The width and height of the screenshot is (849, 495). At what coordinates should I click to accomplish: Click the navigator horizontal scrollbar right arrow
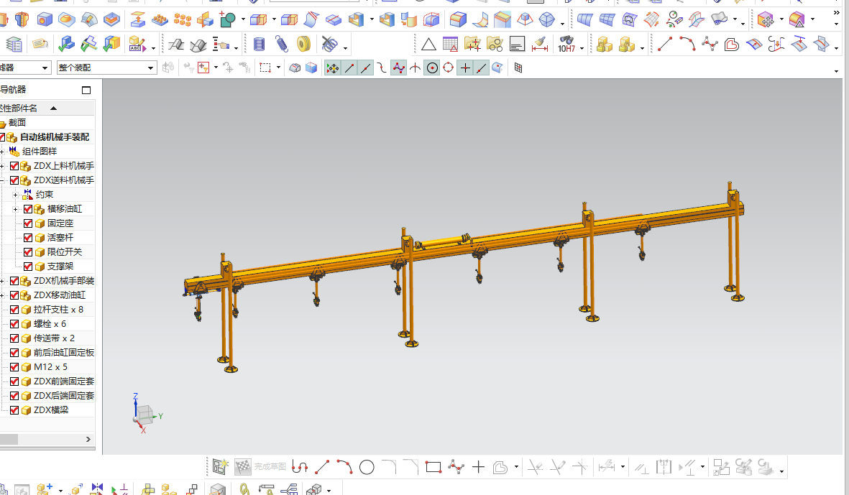pos(88,439)
